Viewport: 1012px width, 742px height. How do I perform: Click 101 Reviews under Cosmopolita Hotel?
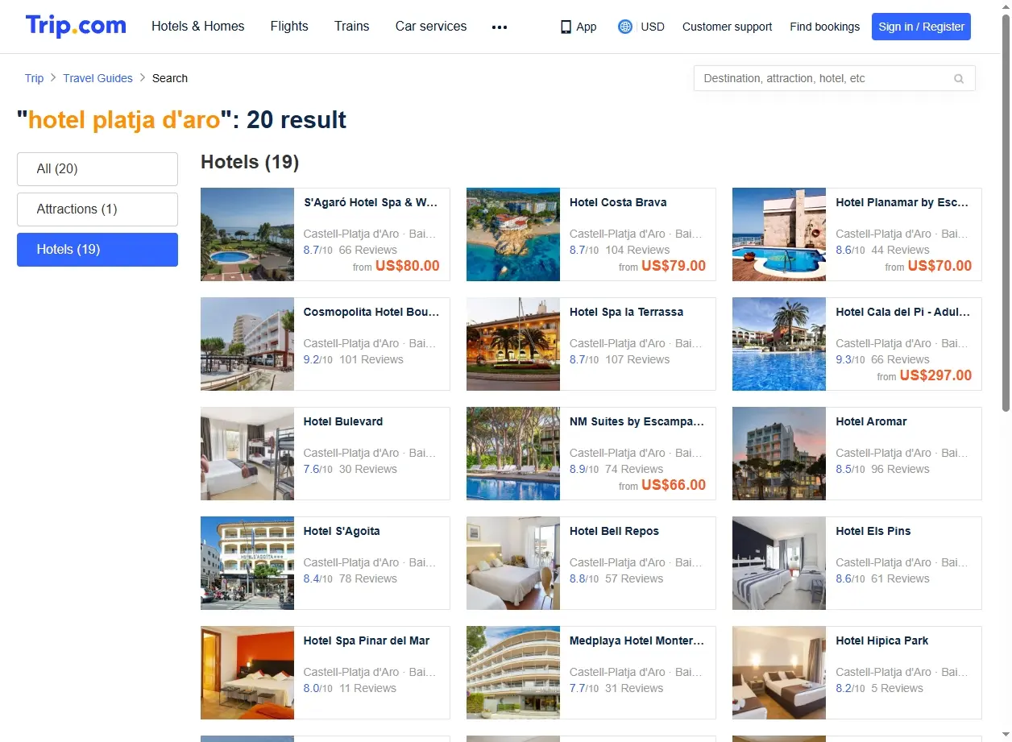coord(371,359)
